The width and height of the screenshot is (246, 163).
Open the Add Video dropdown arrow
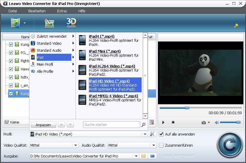(24, 23)
